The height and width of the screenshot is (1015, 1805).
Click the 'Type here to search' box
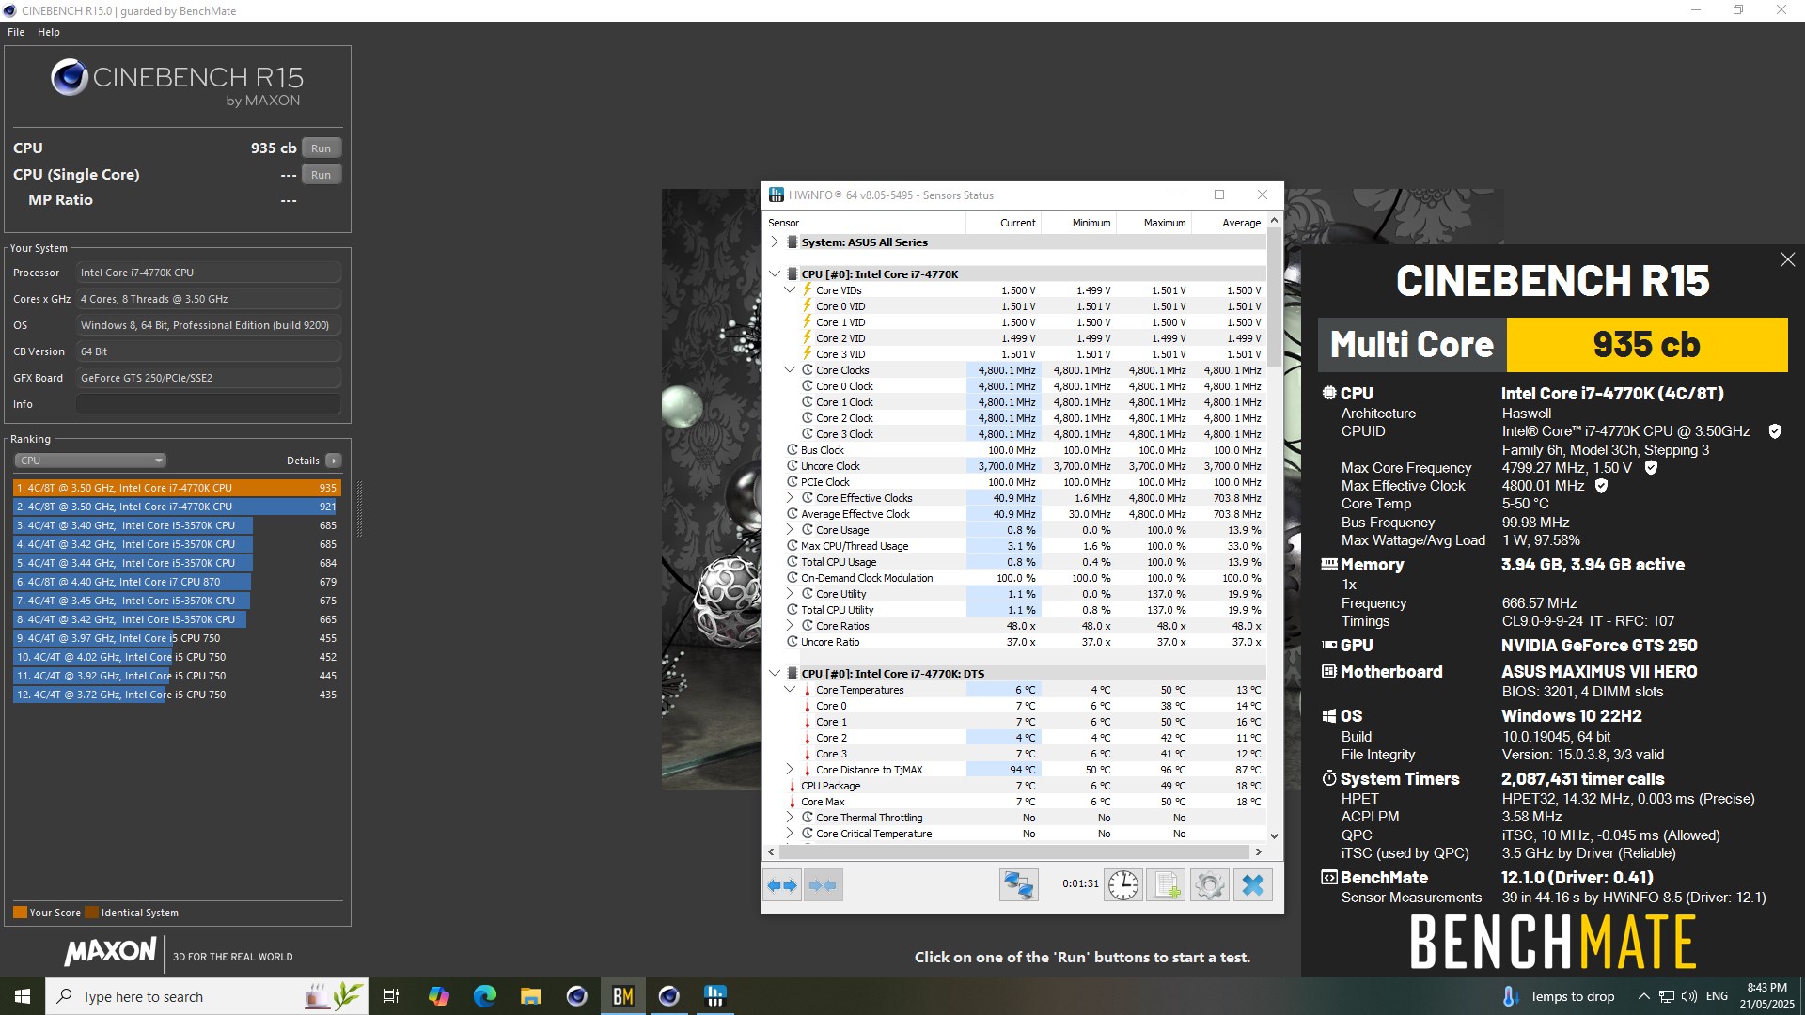pos(207,996)
